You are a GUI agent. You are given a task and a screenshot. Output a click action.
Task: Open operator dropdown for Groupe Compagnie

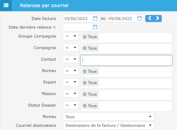coord(71,36)
